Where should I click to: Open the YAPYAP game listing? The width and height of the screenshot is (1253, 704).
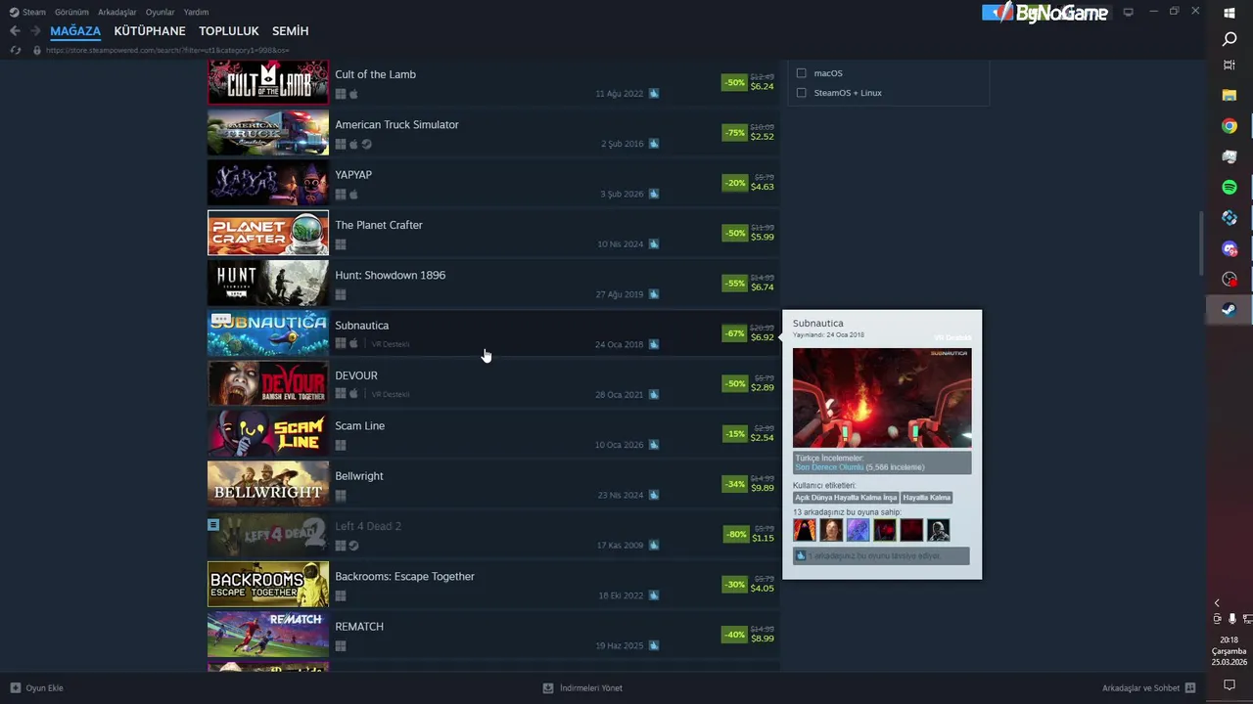[x=493, y=183]
